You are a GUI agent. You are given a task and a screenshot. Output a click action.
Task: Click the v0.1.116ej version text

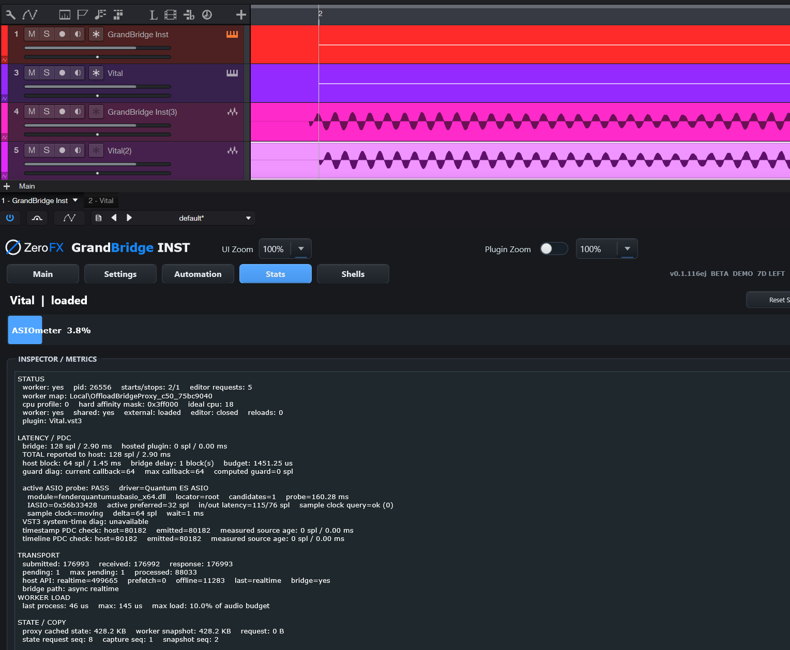[x=688, y=274]
